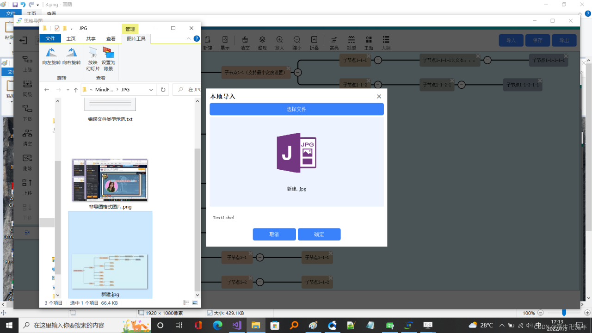The height and width of the screenshot is (333, 592).
Task: Collapse node 子节点2-1 branch toggle
Action: pyautogui.click(x=260, y=257)
